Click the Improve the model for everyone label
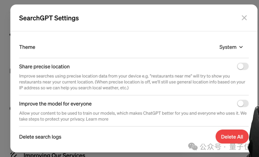The width and height of the screenshot is (259, 157). [x=55, y=104]
